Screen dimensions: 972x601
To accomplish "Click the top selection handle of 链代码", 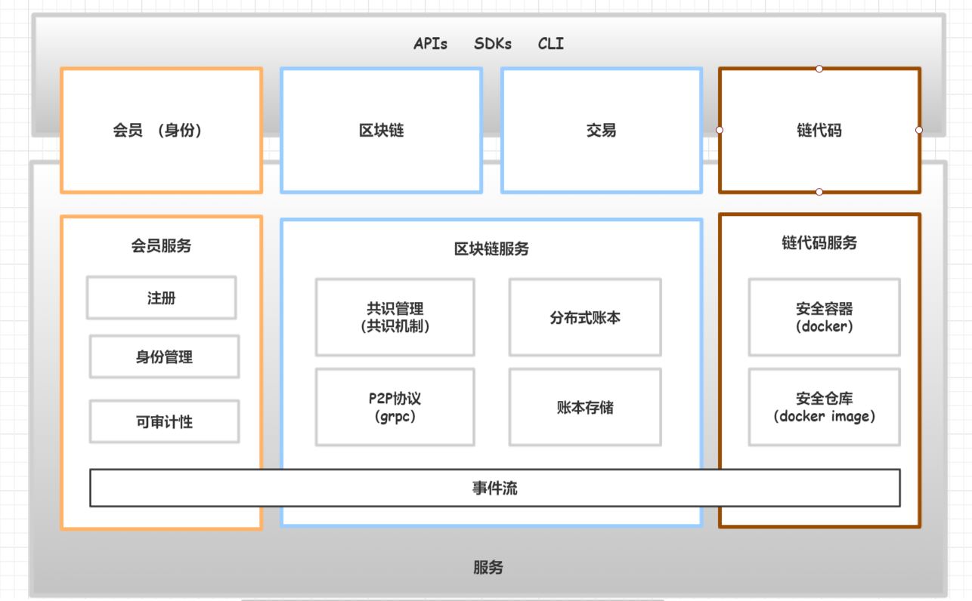I will pos(819,67).
